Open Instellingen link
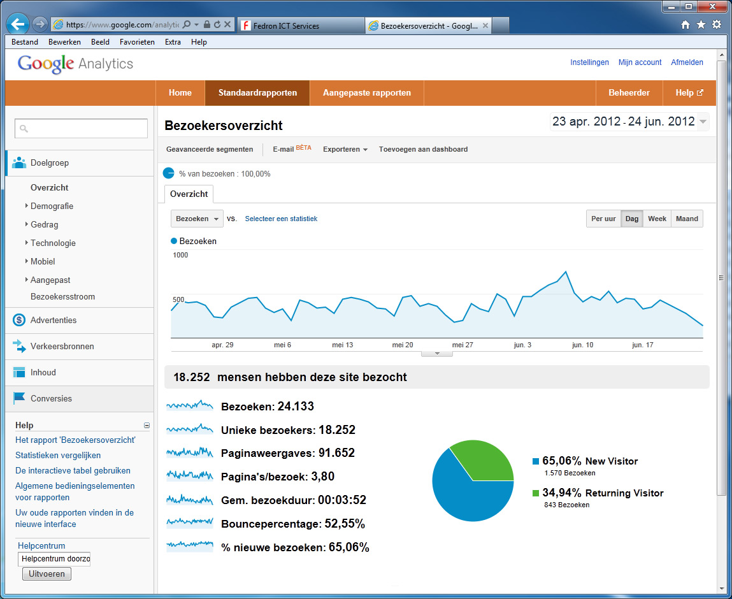 pos(589,62)
